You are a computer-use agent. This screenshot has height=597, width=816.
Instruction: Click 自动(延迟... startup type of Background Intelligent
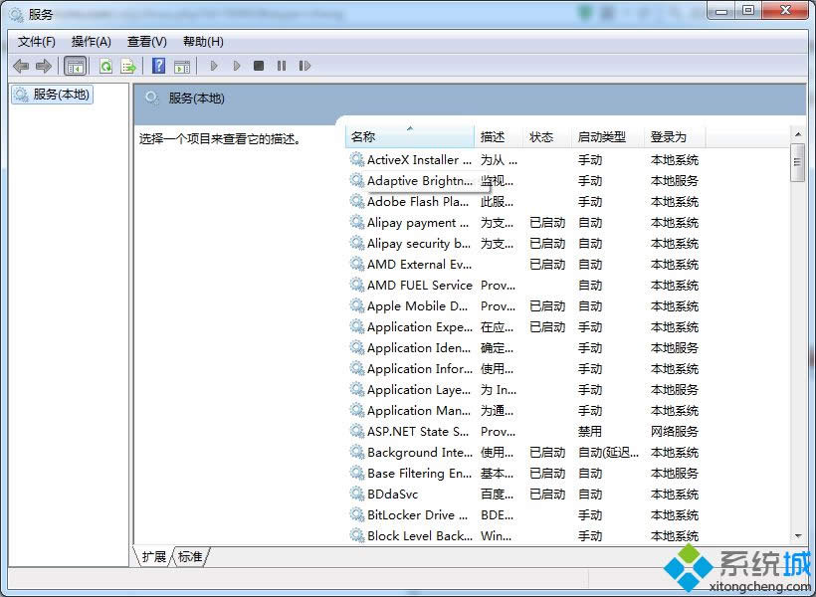click(x=608, y=453)
